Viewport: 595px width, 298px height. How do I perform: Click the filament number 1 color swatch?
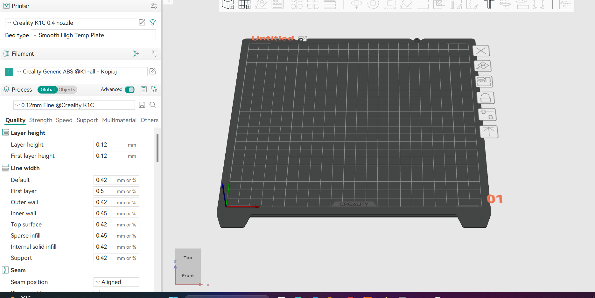click(x=9, y=72)
